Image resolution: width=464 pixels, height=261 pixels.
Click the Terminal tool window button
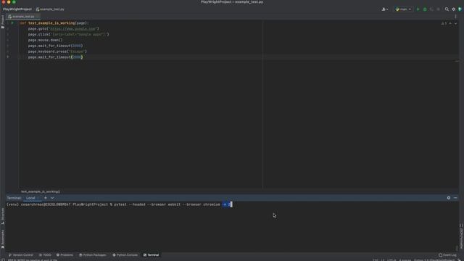pyautogui.click(x=152, y=254)
